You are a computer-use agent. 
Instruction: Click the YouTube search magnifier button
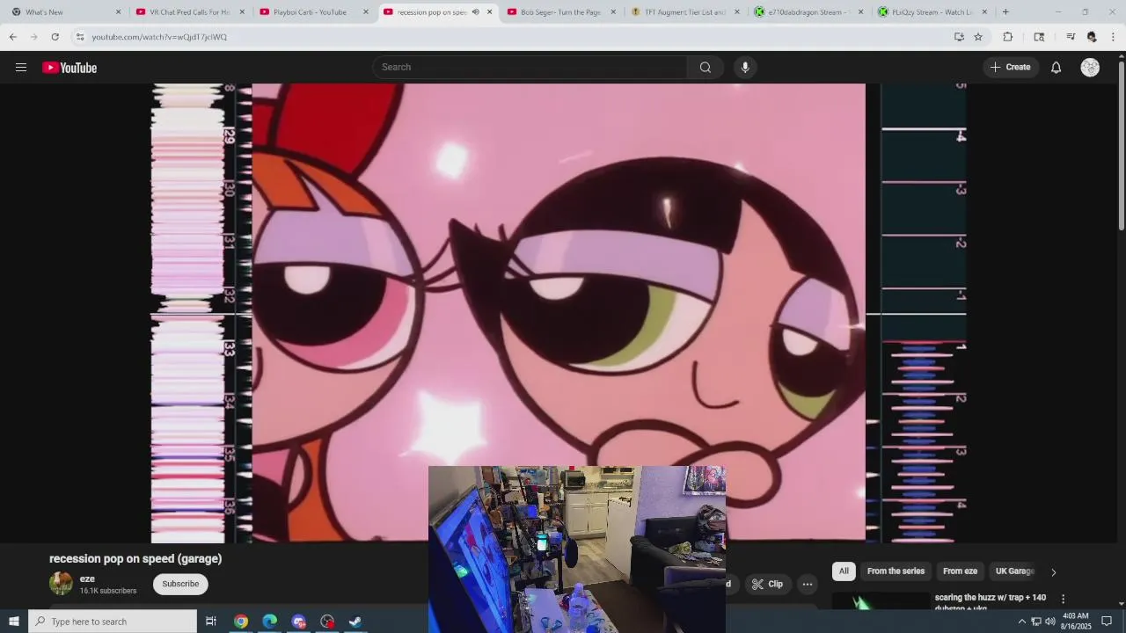[706, 68]
